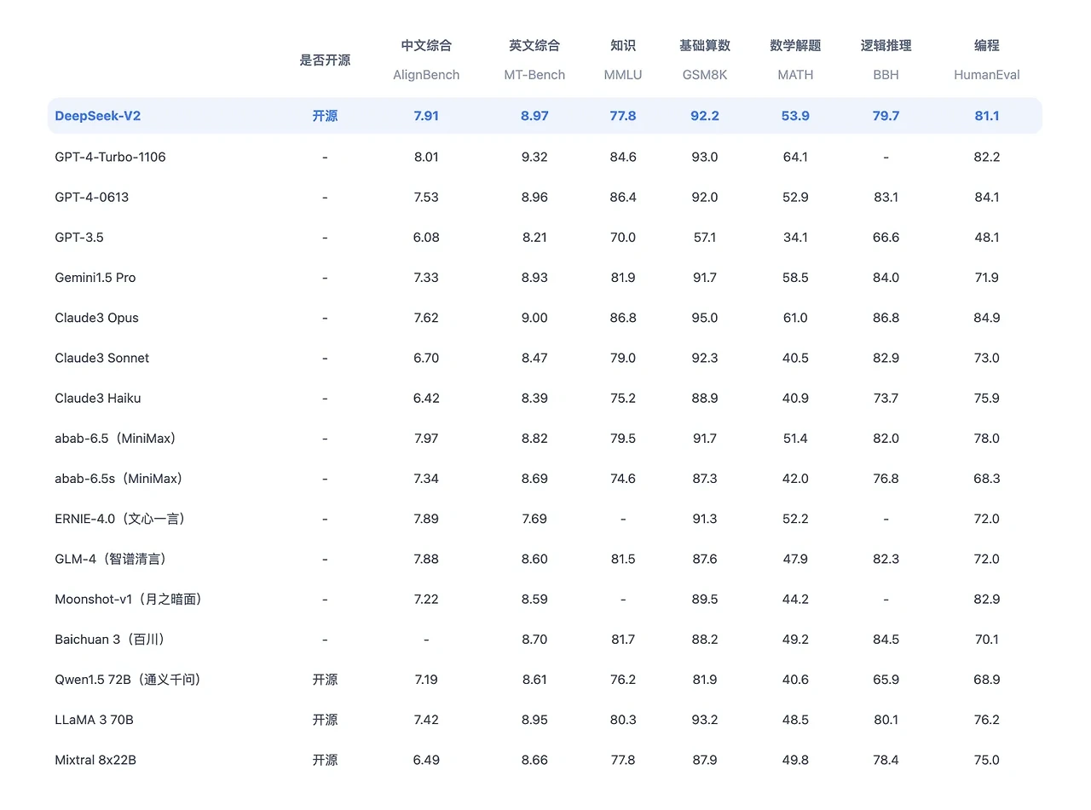Screen dimensions: 1091x810
Task: Select DeepSeek-V2 MT-Bench score 8.97
Action: click(534, 116)
